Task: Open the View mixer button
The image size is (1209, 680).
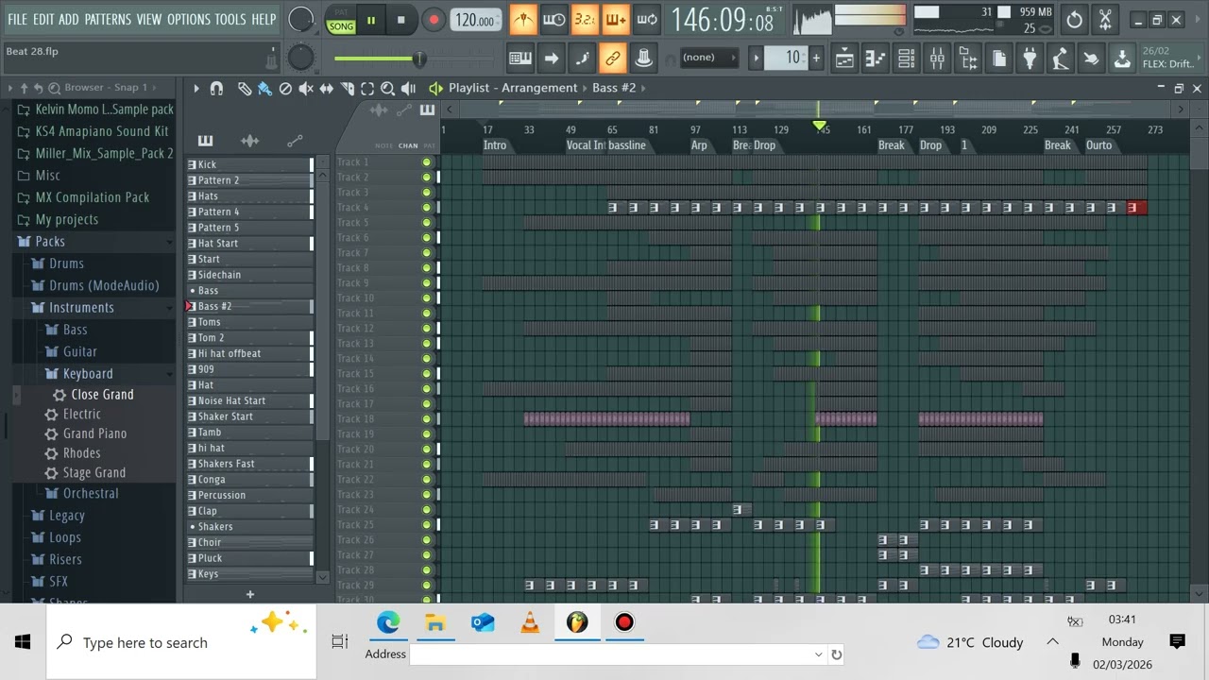Action: 937,59
